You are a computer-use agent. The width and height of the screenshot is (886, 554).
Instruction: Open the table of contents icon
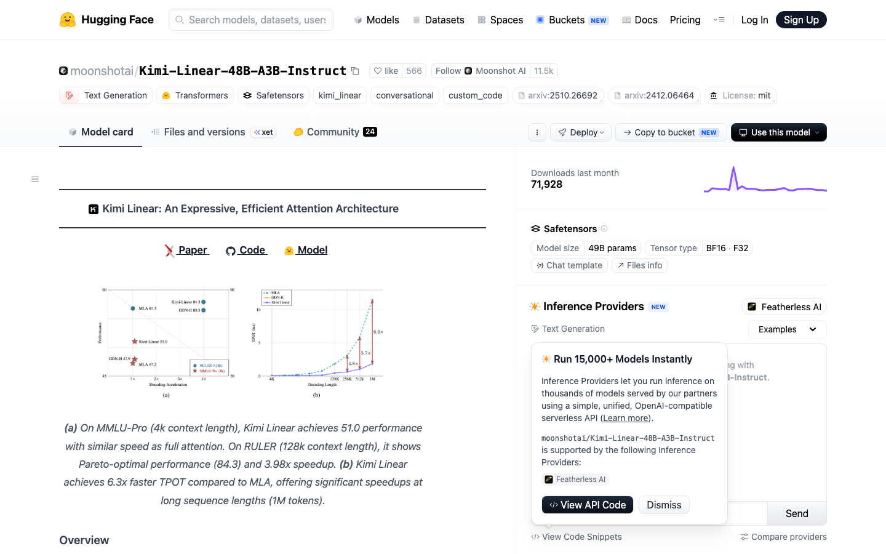(x=35, y=179)
